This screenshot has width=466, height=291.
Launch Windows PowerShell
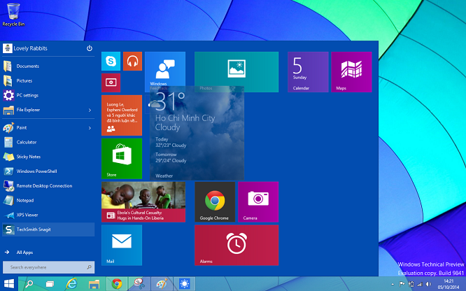[48, 171]
